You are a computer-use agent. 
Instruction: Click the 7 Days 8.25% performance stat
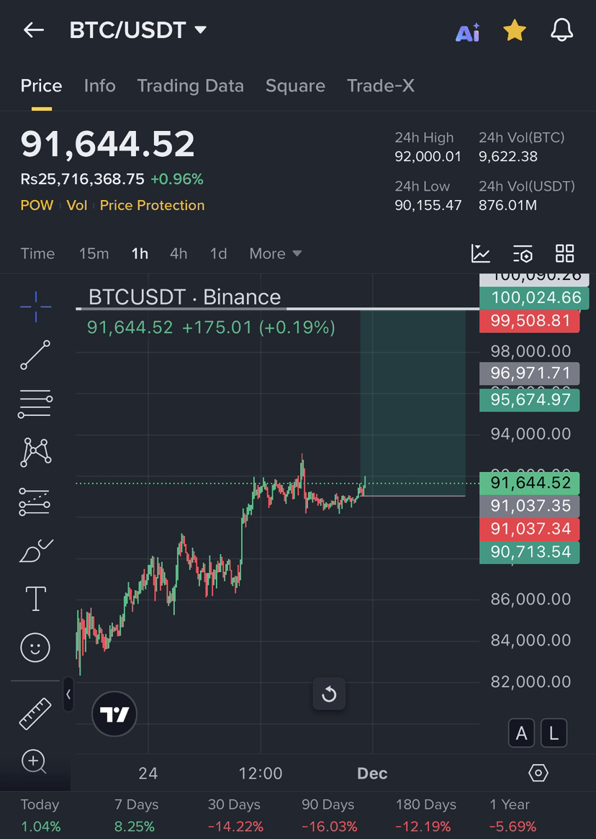click(x=136, y=815)
